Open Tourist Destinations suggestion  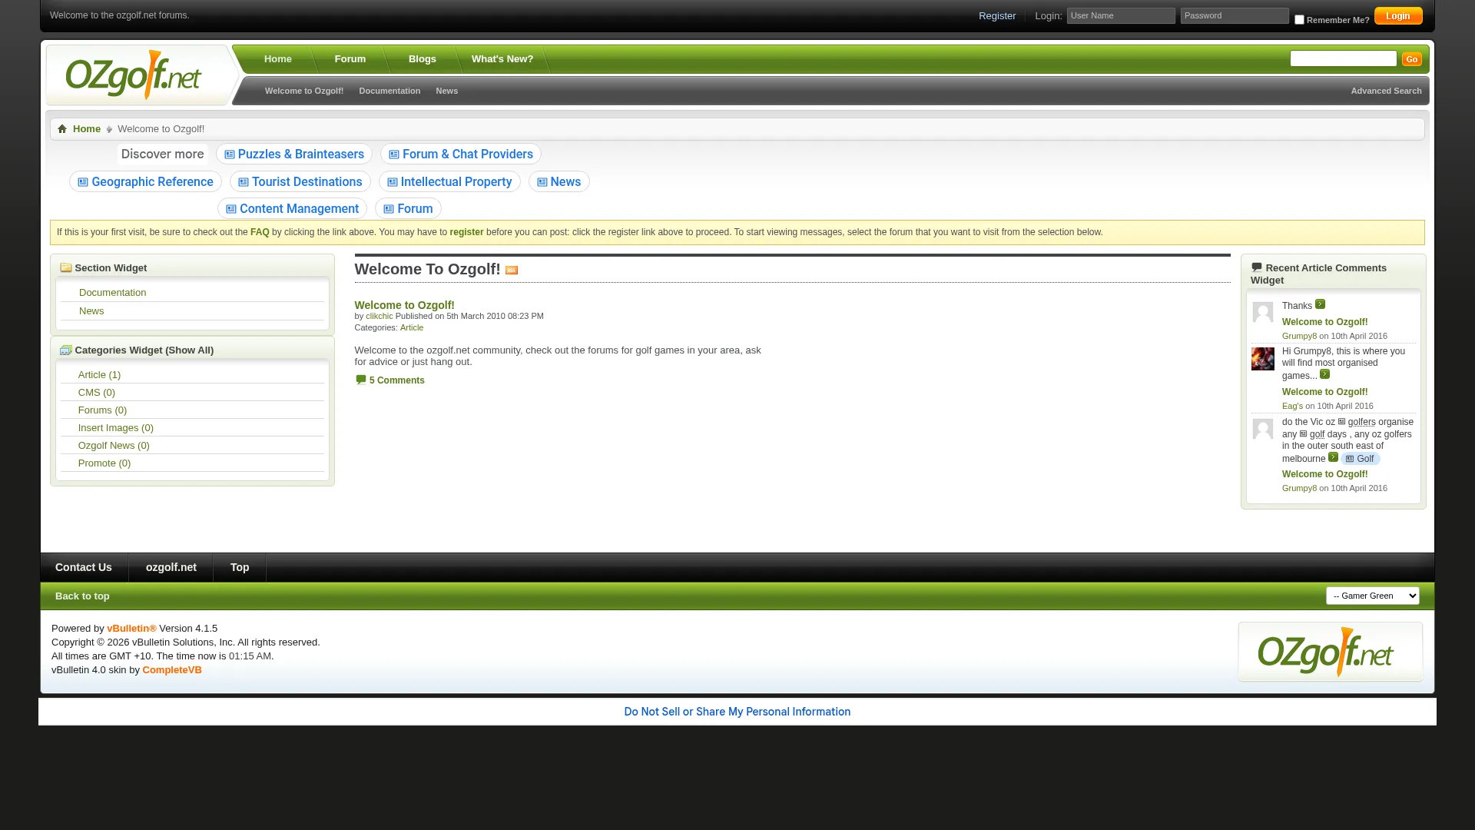(x=300, y=182)
